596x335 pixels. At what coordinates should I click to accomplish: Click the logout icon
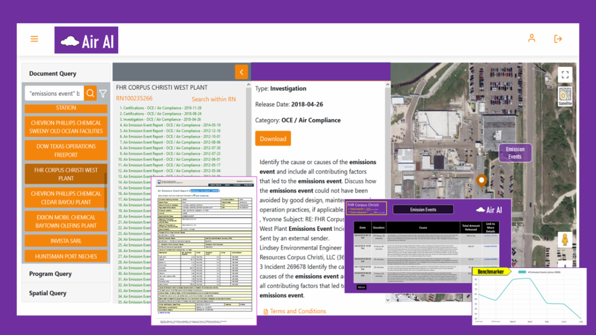click(558, 39)
